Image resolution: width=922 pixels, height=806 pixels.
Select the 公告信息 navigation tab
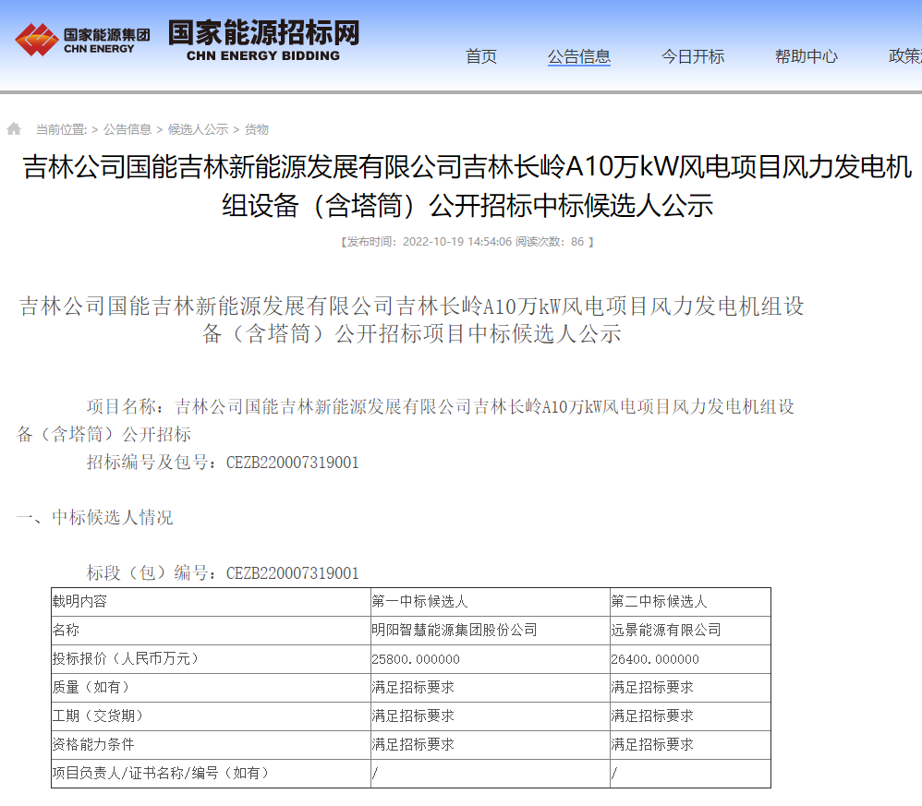click(x=579, y=56)
